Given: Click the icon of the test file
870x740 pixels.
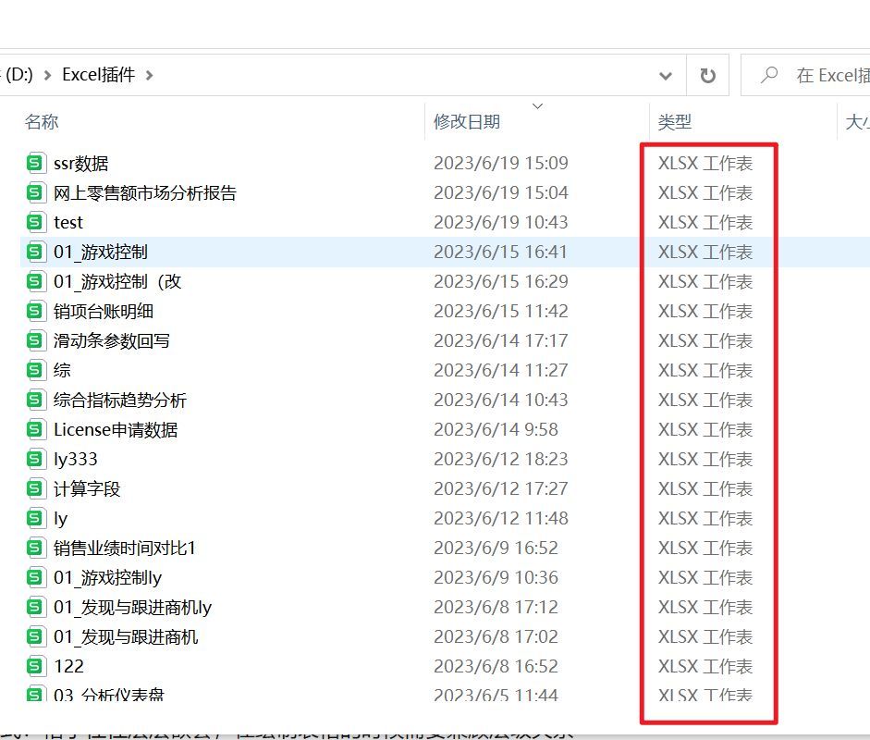Looking at the screenshot, I should pos(35,222).
